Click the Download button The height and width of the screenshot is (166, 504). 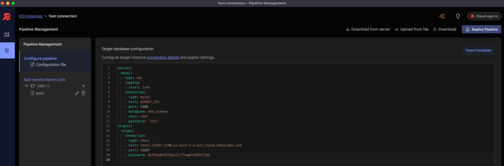(x=445, y=29)
